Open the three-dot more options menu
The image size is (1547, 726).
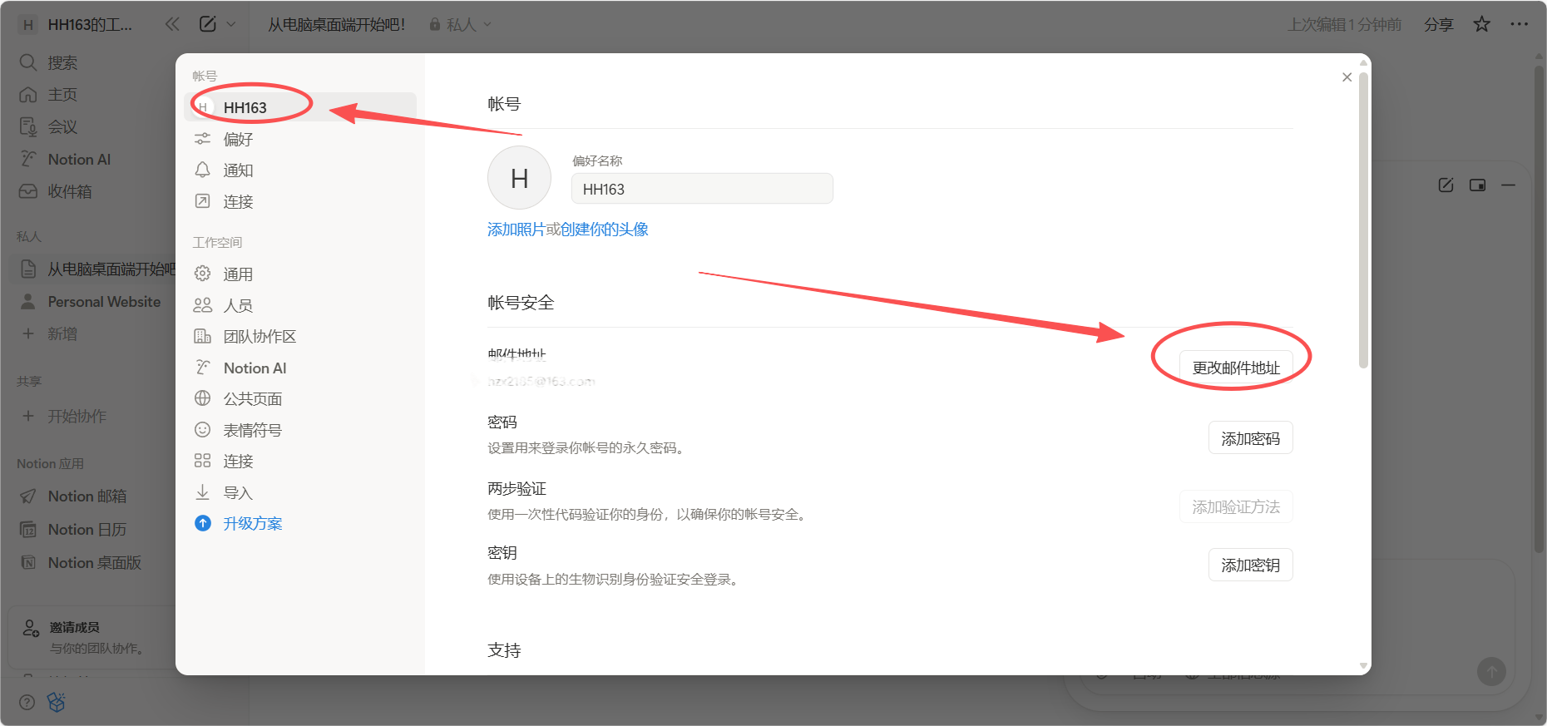pos(1519,24)
